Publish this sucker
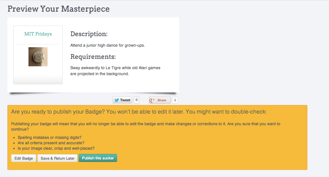The width and height of the screenshot is (329, 177). [x=98, y=158]
